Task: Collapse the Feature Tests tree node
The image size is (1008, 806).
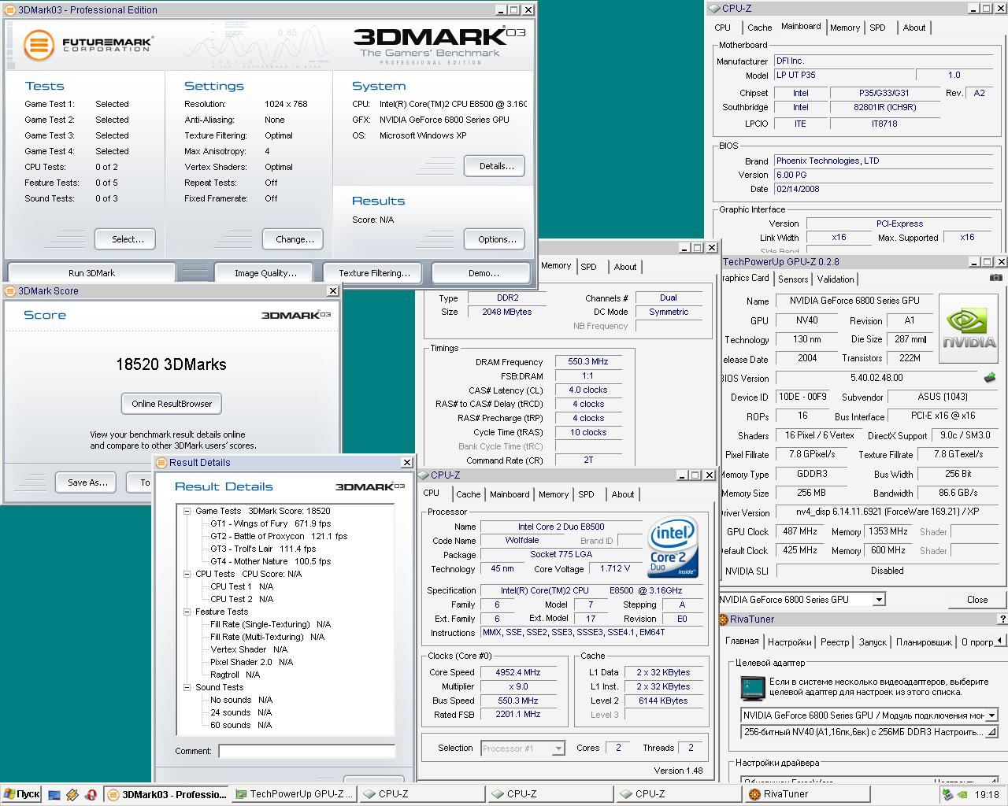Action: coord(187,612)
